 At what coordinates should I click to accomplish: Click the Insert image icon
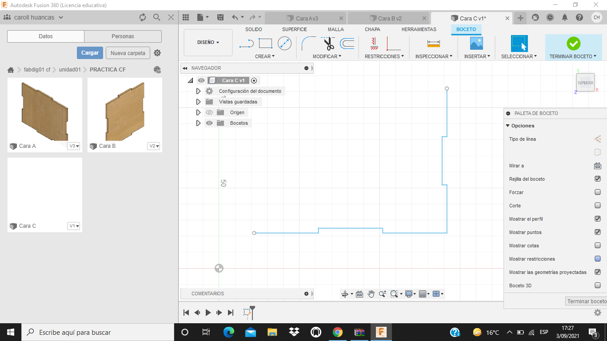click(476, 44)
